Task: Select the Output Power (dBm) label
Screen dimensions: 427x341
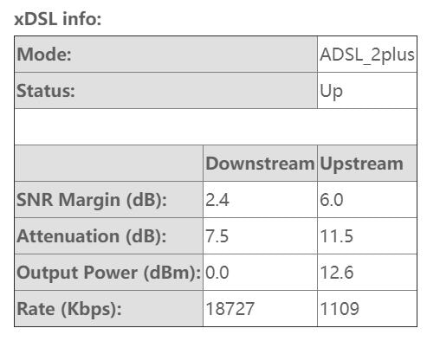Action: (109, 273)
